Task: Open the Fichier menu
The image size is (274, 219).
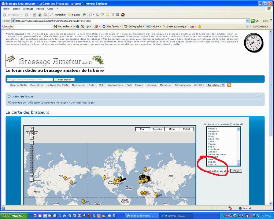Action: coord(6,9)
